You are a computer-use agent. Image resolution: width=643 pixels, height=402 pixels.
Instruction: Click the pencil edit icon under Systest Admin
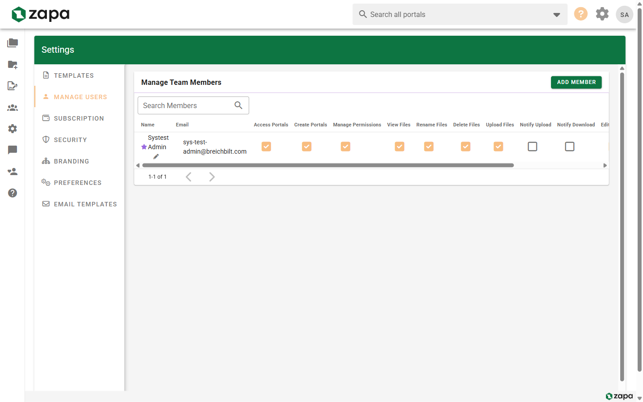(156, 156)
